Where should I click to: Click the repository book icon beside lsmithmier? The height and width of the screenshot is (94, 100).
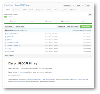(x=5, y=5)
